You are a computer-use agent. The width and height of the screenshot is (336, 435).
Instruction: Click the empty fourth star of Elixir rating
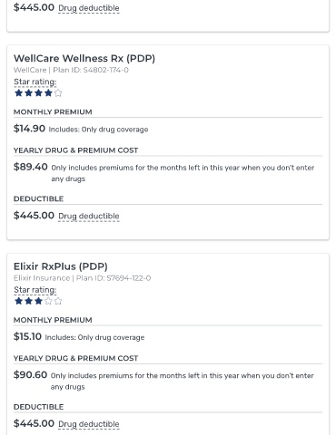click(x=48, y=301)
